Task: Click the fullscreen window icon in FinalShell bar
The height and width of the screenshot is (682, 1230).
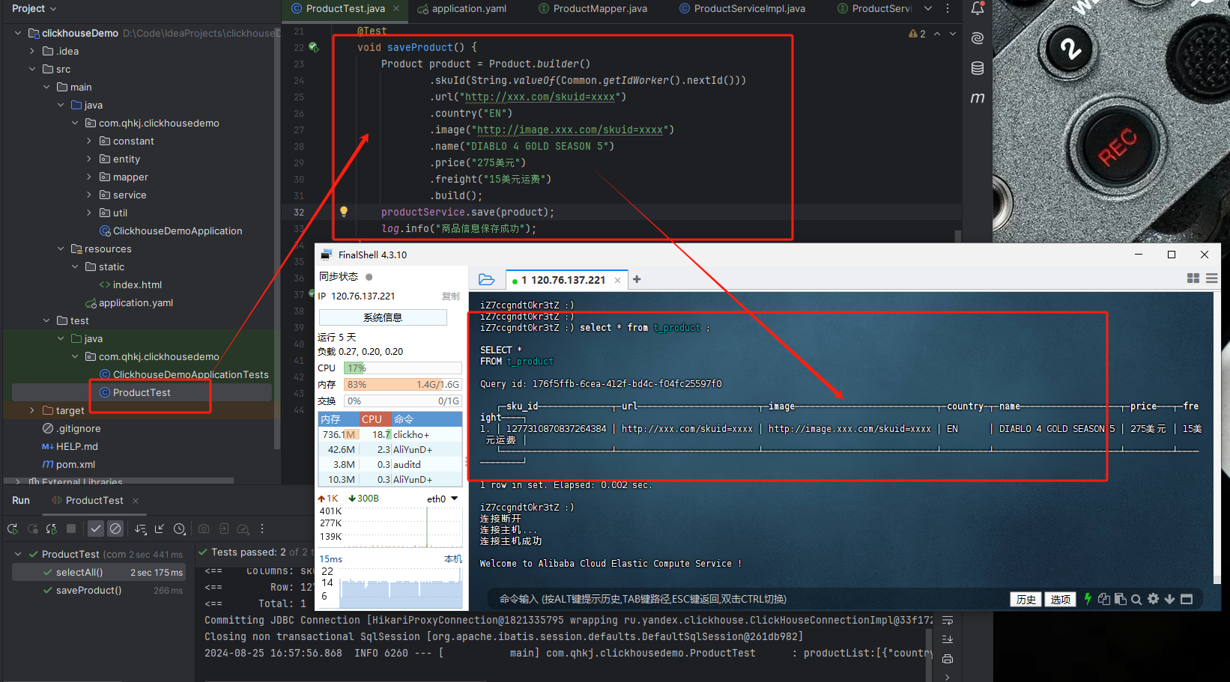Action: click(x=1187, y=599)
